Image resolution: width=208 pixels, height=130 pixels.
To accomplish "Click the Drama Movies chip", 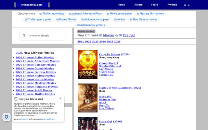I will 66,19.
